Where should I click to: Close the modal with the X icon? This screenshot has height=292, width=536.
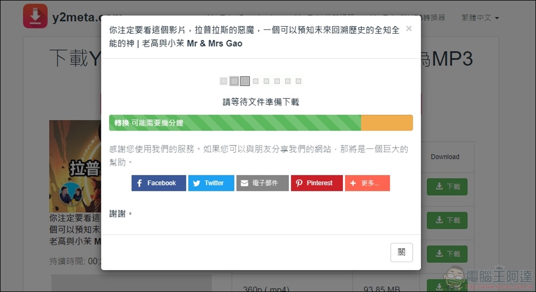[409, 29]
